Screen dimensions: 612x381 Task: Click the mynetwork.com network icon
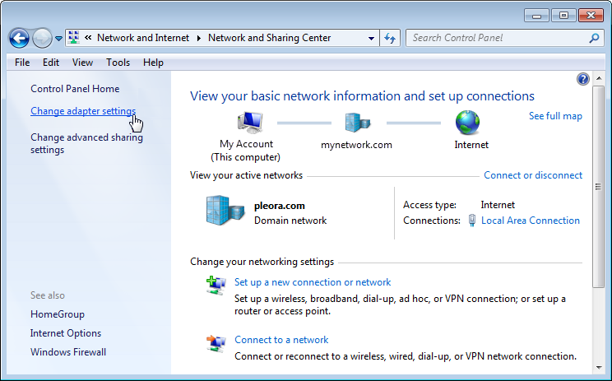[356, 123]
